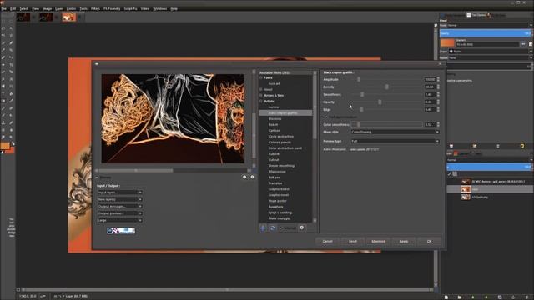Open the Output messages dropdown
Image resolution: width=534 pixels, height=300 pixels.
(x=119, y=207)
